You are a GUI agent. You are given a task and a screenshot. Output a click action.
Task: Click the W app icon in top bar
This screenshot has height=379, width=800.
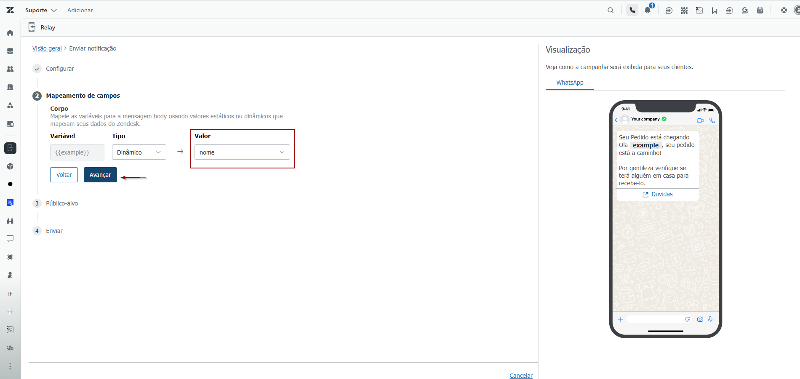[x=715, y=11]
